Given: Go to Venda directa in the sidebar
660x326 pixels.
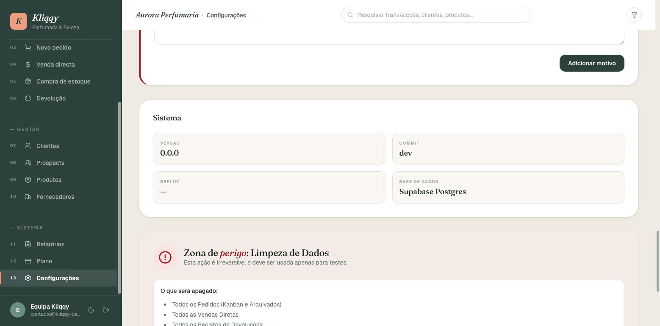Looking at the screenshot, I should pyautogui.click(x=58, y=64).
